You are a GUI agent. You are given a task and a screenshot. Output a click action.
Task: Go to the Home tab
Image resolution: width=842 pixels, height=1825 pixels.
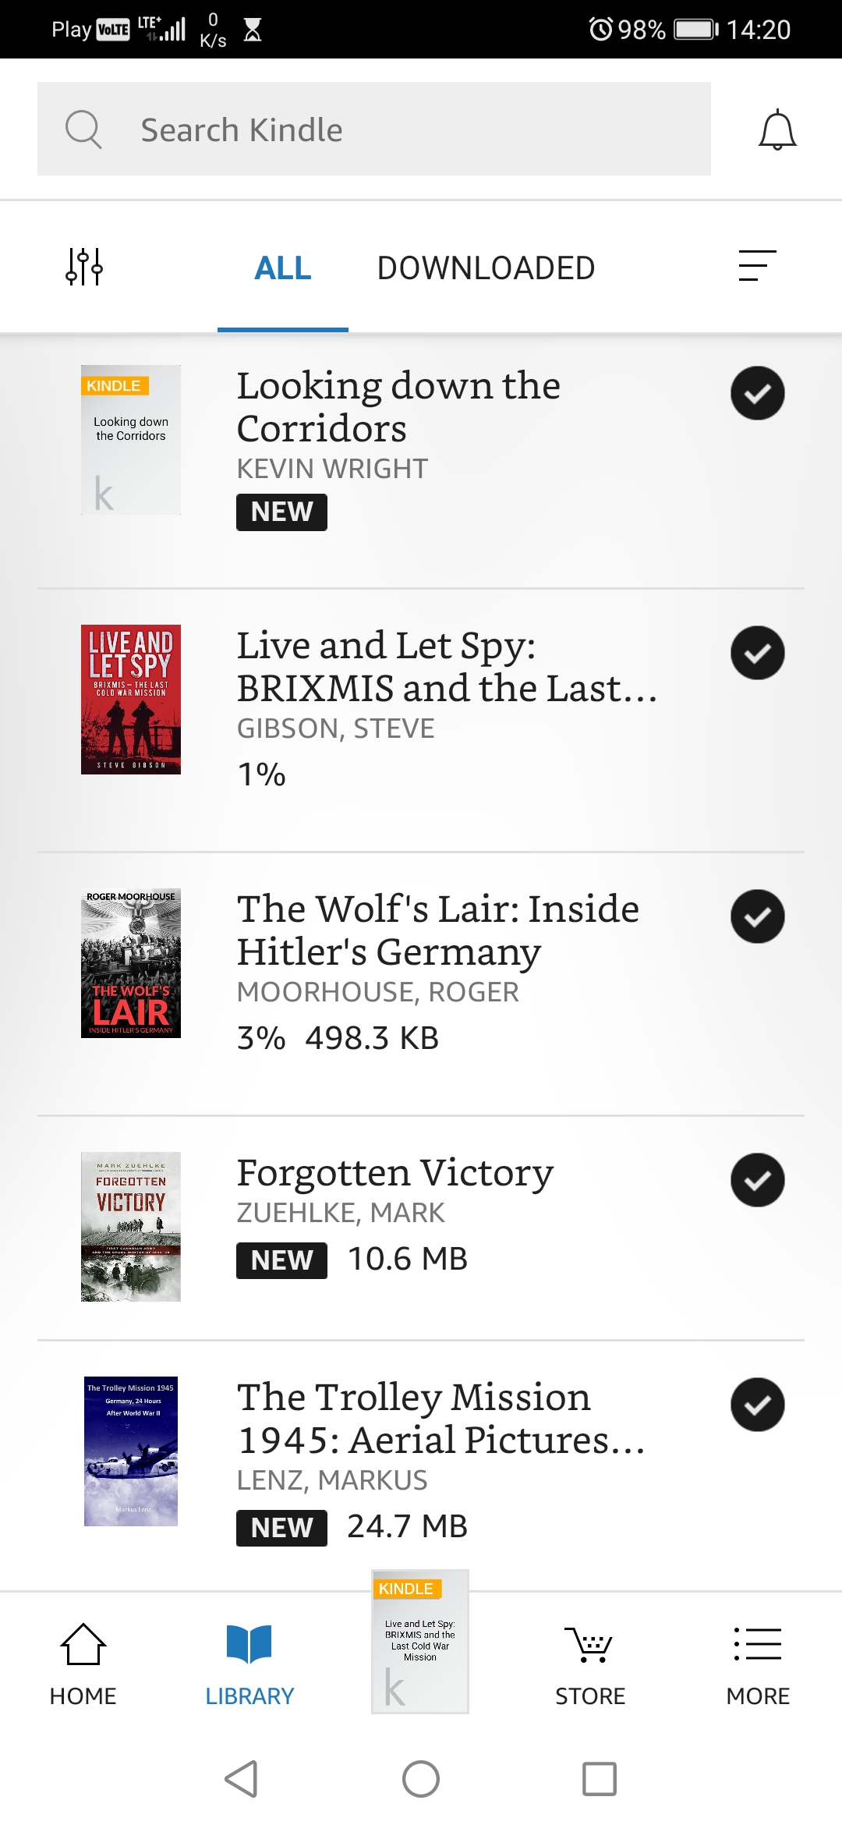click(83, 1664)
